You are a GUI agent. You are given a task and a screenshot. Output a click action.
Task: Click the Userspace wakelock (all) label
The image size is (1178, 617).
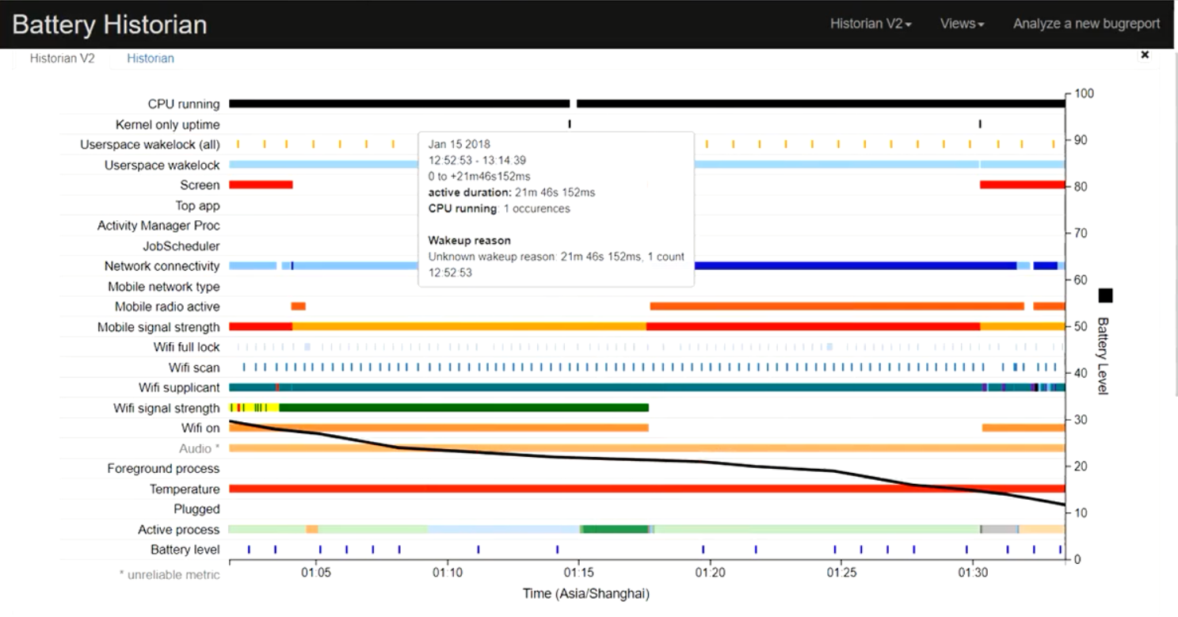(x=151, y=145)
